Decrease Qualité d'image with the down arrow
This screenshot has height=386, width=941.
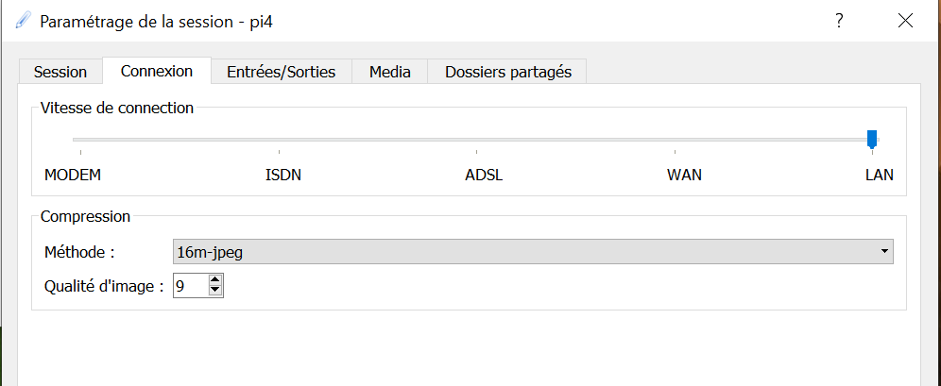click(215, 292)
